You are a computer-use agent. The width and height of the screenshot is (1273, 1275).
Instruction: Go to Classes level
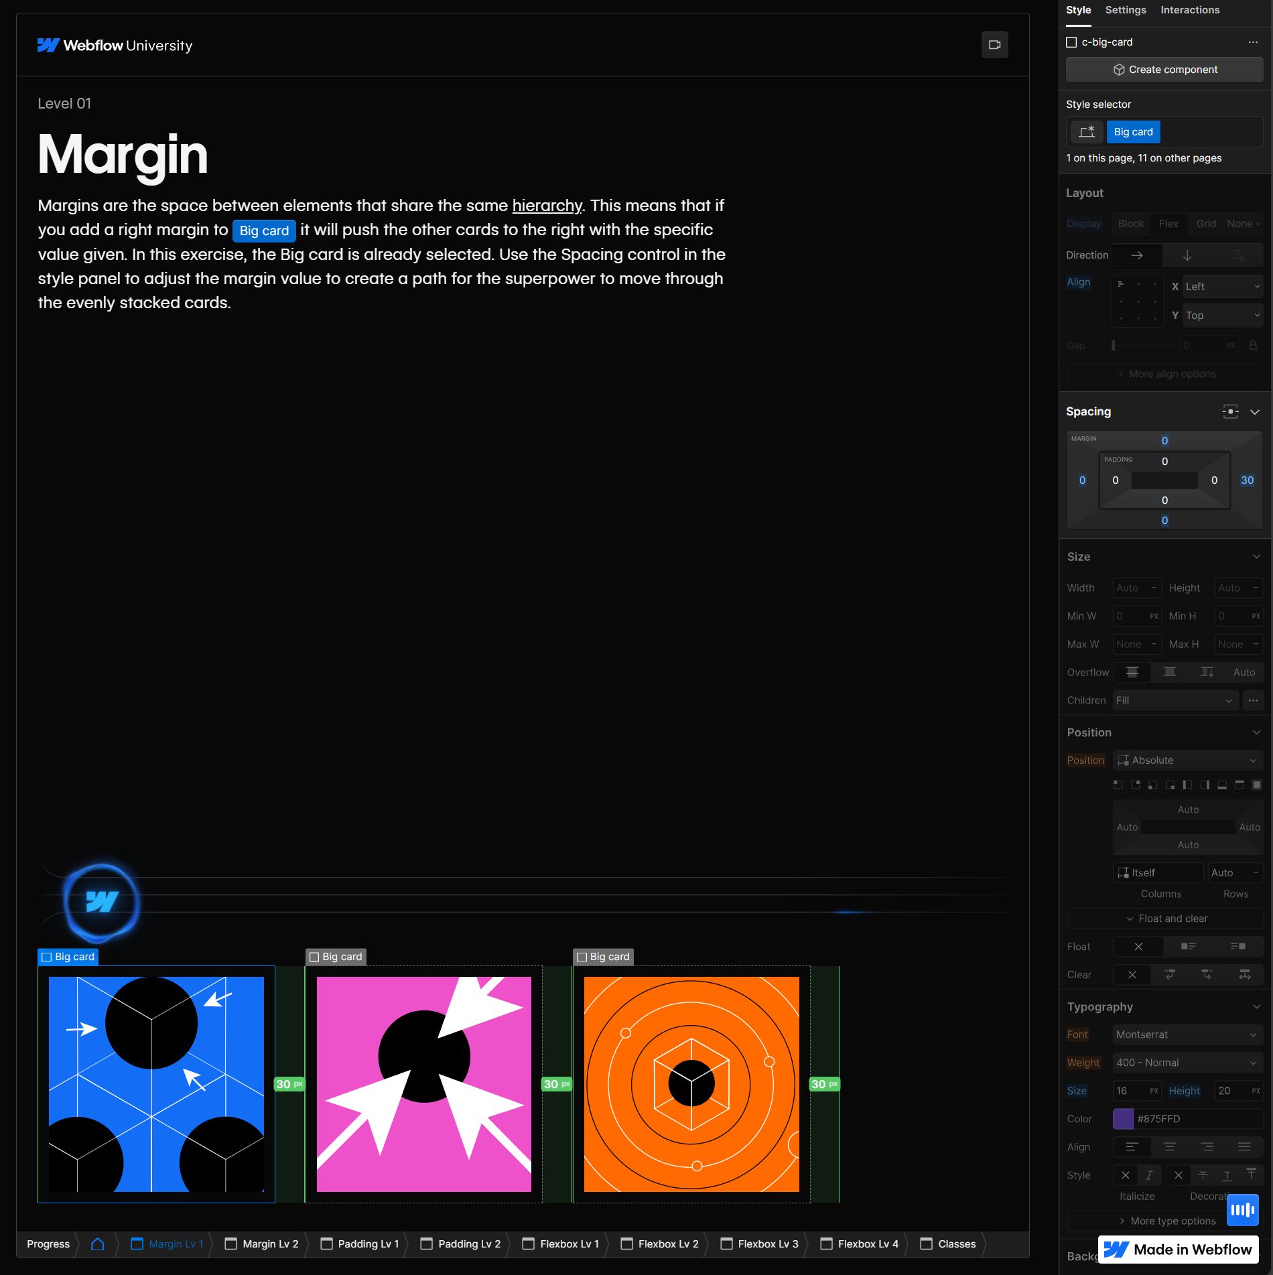point(948,1244)
